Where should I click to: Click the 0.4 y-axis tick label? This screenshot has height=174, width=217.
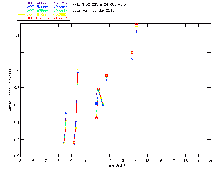click(17, 122)
